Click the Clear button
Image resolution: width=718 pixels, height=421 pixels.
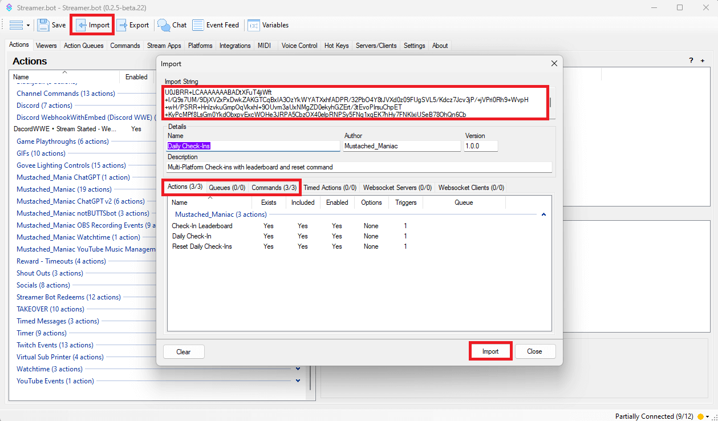pos(184,351)
